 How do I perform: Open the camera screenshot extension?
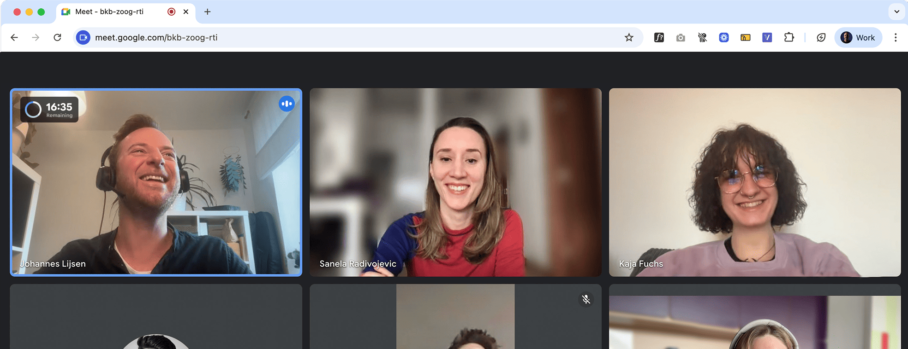[681, 38]
